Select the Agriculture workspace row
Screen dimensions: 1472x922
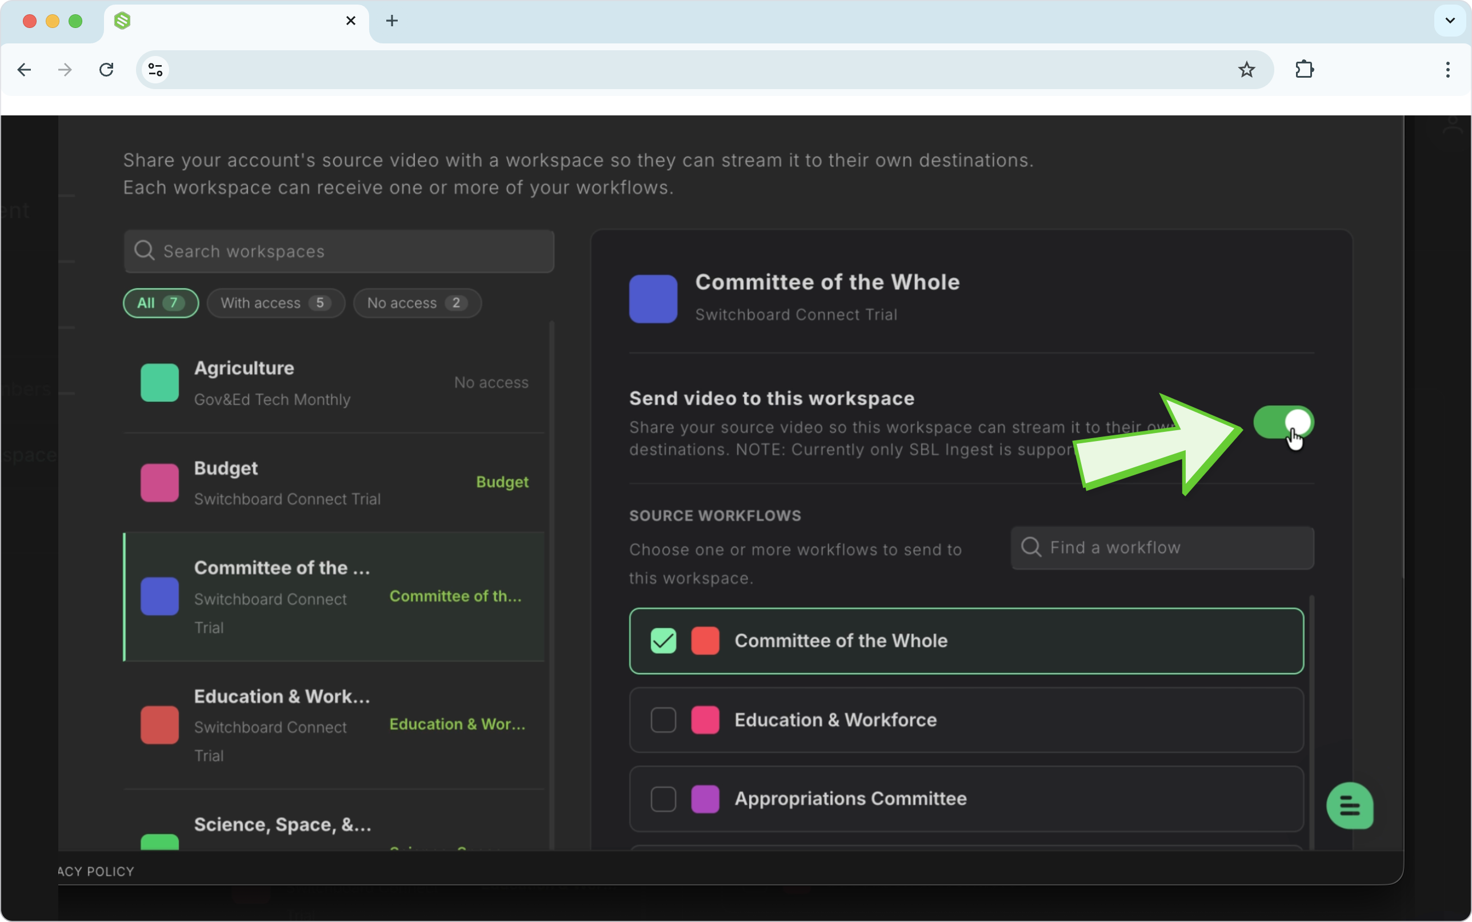click(x=334, y=383)
